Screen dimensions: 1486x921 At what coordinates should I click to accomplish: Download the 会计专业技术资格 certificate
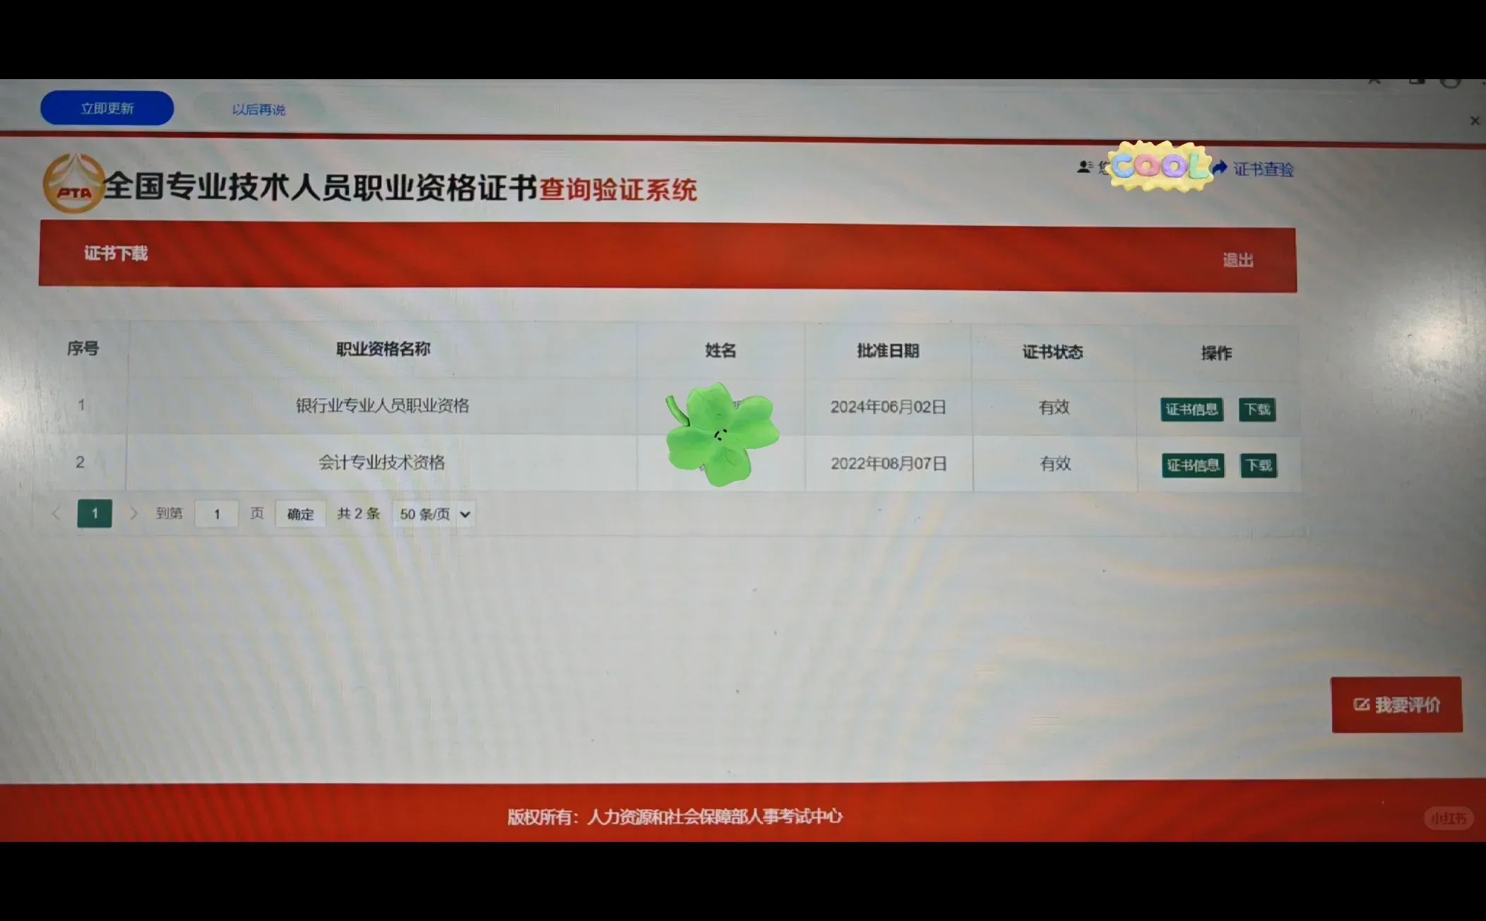(x=1259, y=465)
